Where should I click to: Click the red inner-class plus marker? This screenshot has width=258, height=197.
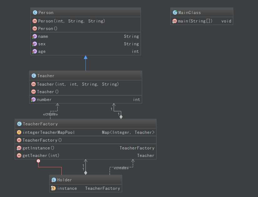pos(38,161)
